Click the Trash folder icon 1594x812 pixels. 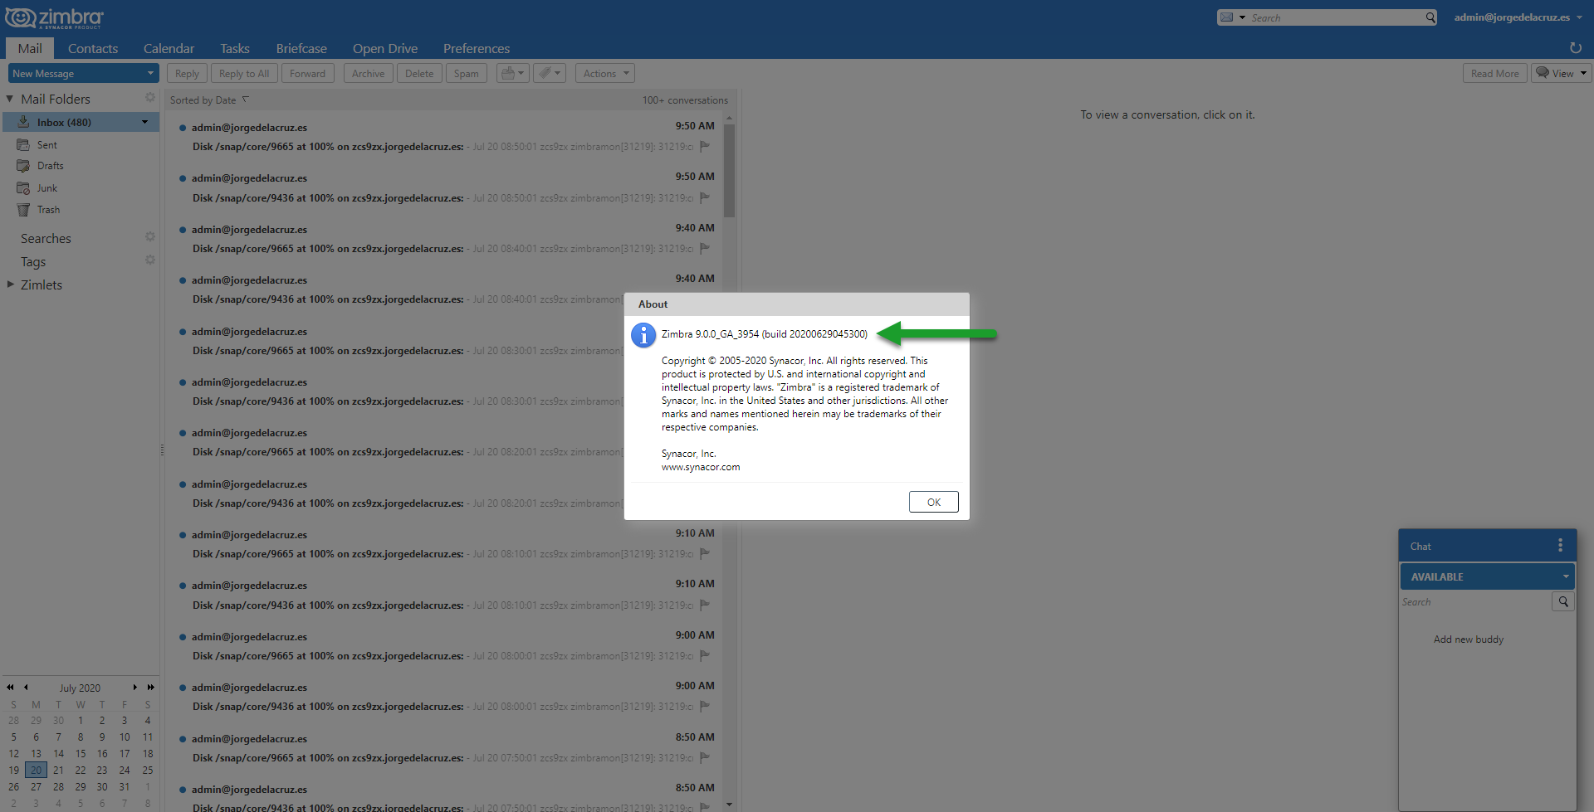tap(23, 210)
